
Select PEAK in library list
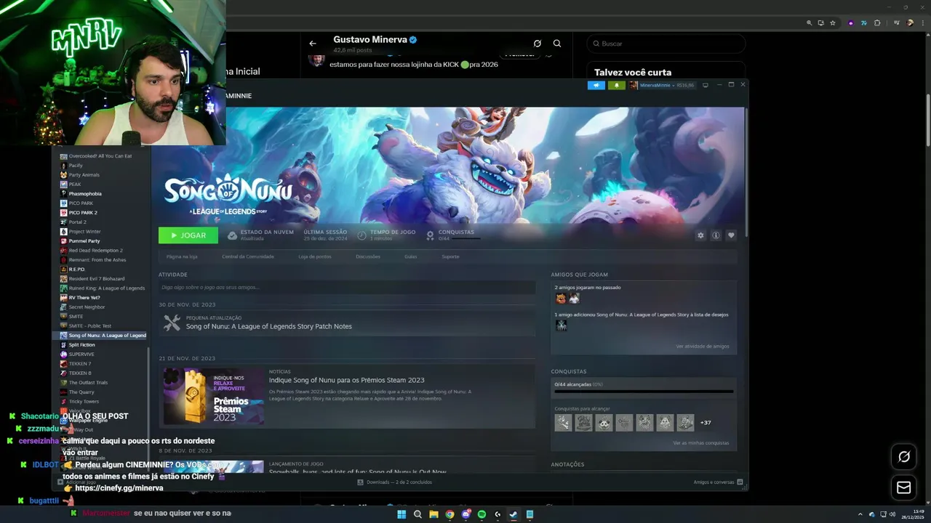pyautogui.click(x=75, y=185)
